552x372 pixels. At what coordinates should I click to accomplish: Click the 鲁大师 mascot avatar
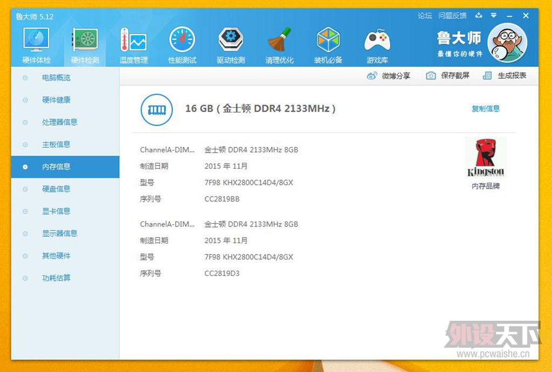(x=507, y=43)
